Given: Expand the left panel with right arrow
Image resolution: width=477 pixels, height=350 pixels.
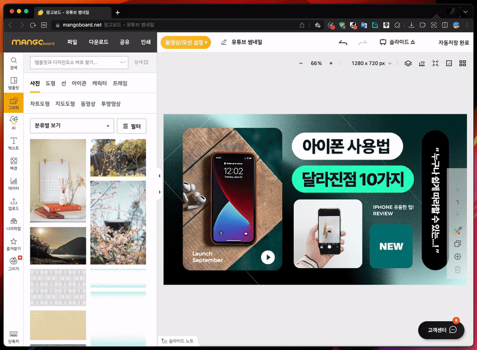Looking at the screenshot, I should point(159,192).
